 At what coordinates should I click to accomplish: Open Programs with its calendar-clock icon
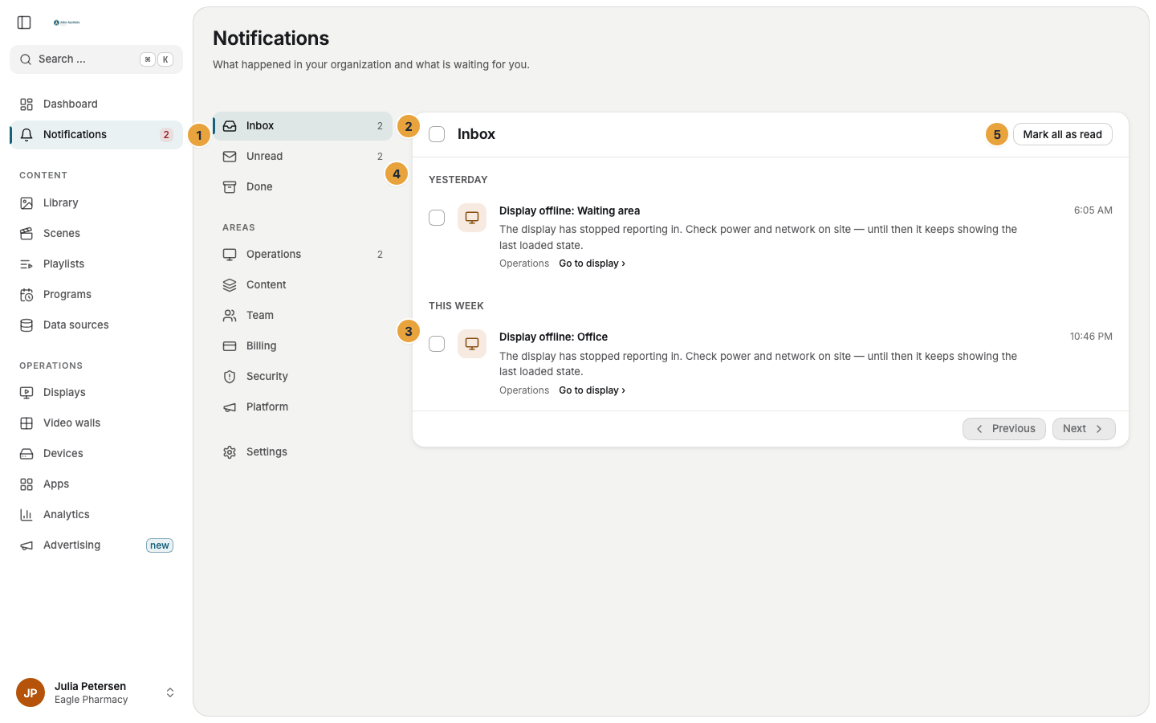[x=26, y=295]
